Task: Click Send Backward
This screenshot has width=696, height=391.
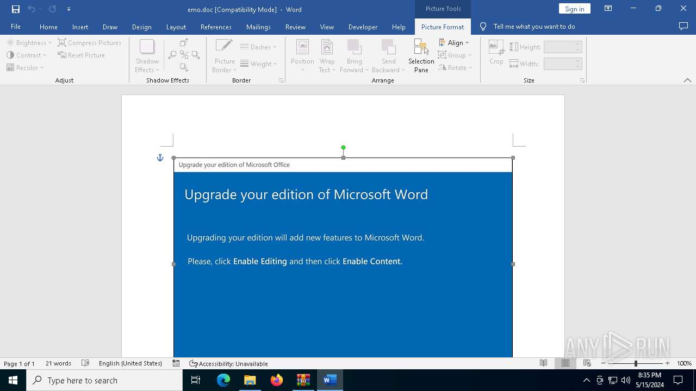Action: pos(388,56)
